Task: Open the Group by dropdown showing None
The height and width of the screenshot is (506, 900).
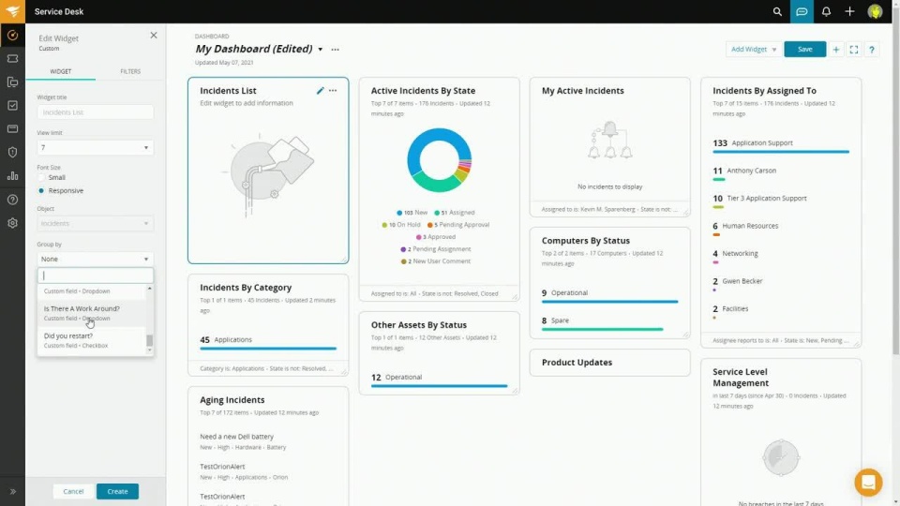Action: 96,259
